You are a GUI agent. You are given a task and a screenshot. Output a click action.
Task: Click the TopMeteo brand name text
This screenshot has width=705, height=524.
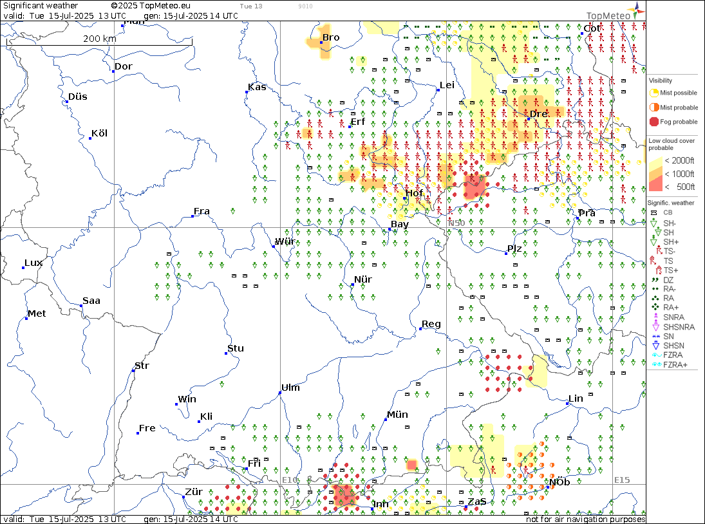(x=608, y=15)
